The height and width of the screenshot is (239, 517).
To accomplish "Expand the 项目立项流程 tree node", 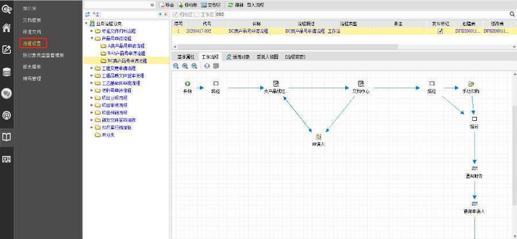I will pos(92,98).
